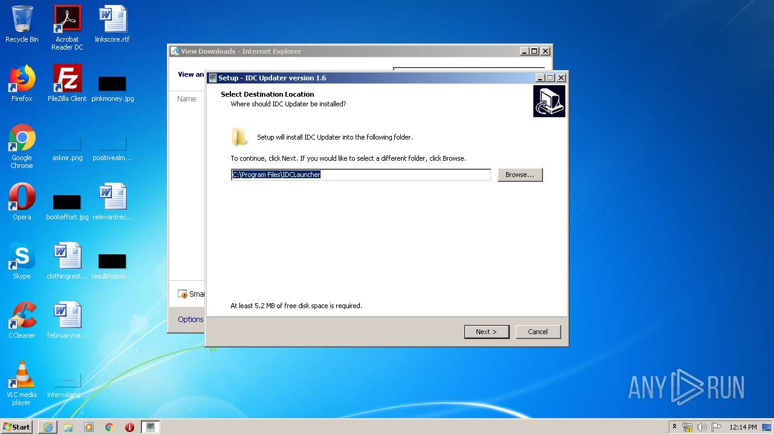Select bookeffort.jpg desktop file
The width and height of the screenshot is (774, 435).
[67, 207]
